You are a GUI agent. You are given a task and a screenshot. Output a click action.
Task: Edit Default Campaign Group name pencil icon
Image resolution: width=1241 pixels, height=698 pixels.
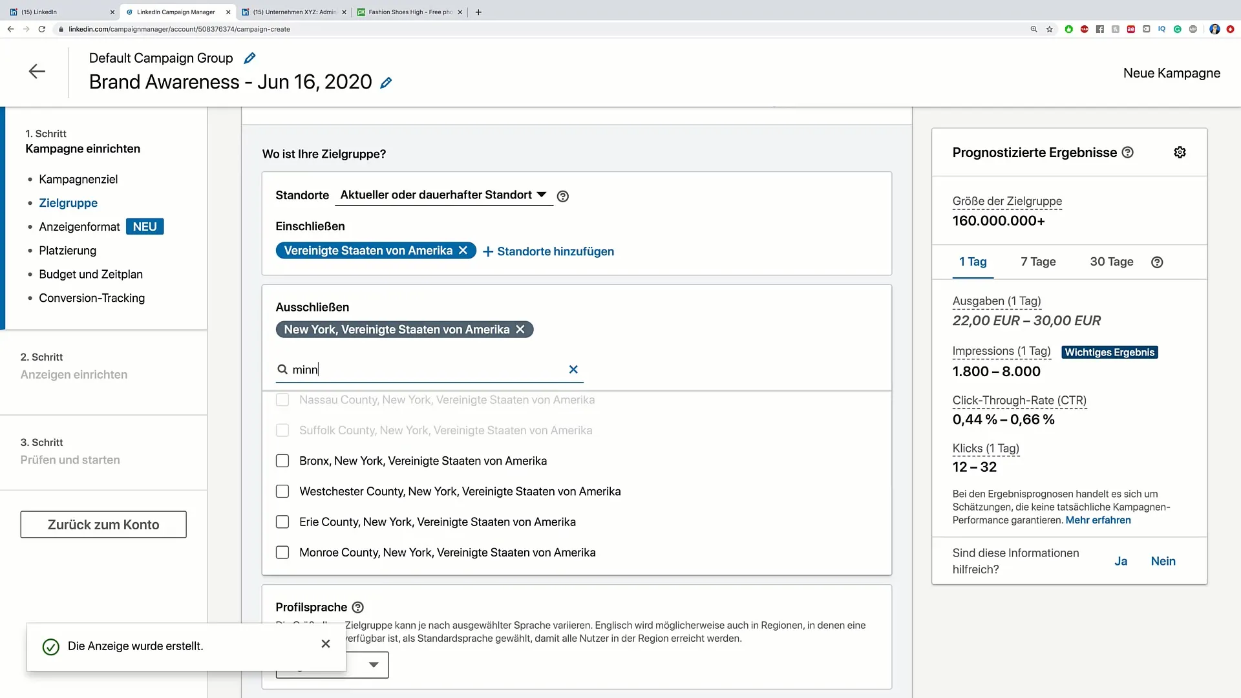249,58
